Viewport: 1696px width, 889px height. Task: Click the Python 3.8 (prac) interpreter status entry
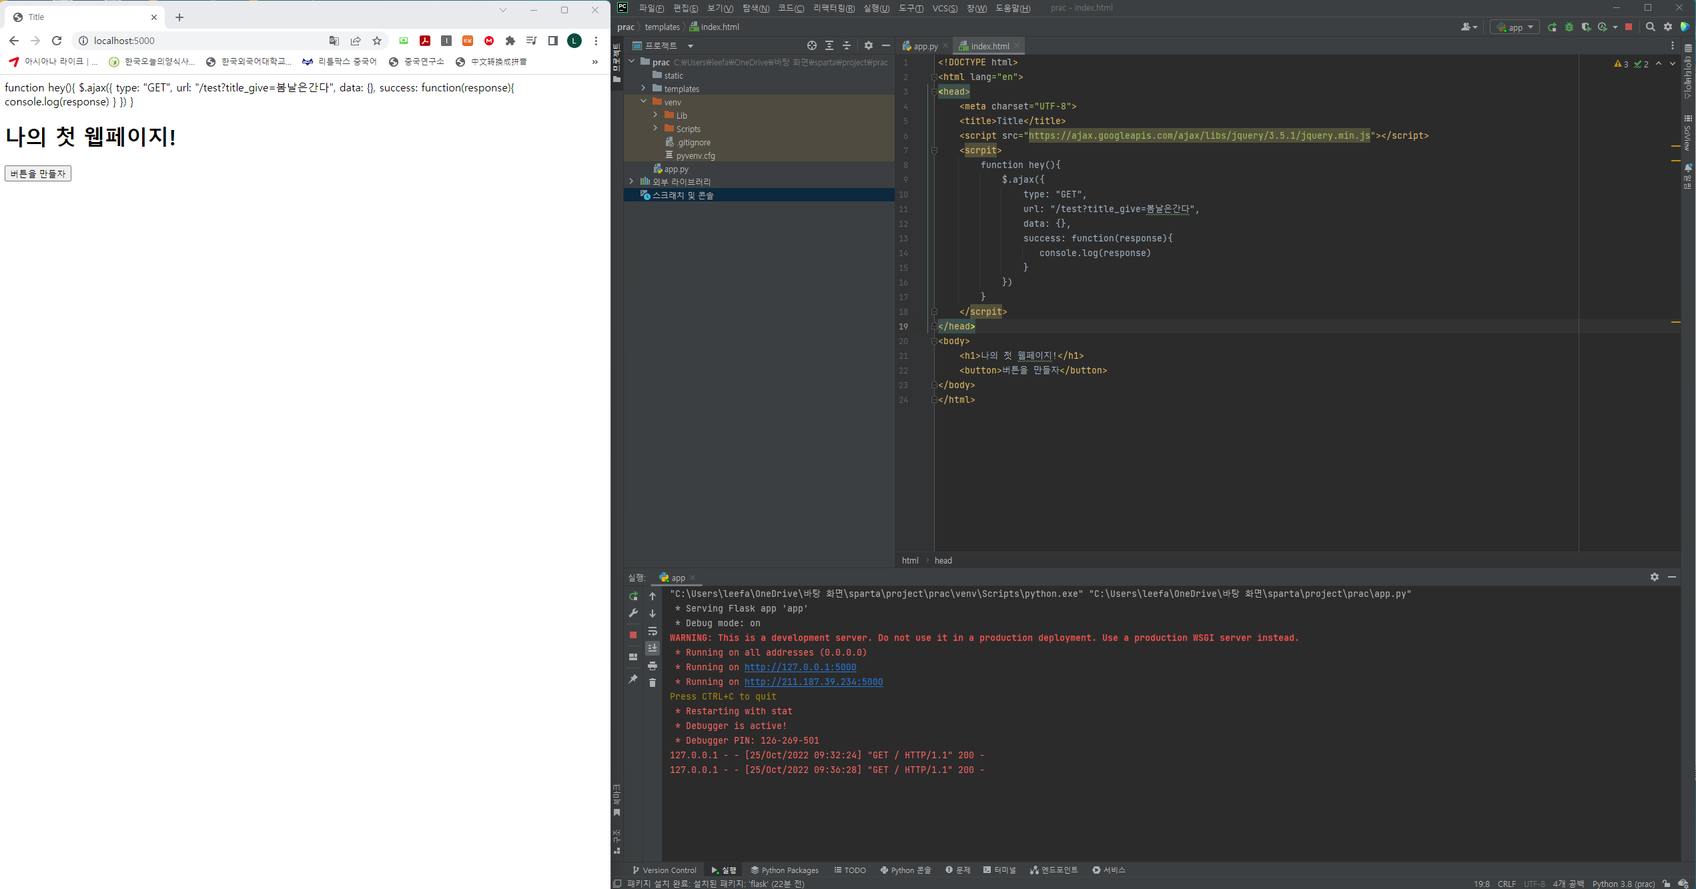tap(1623, 884)
